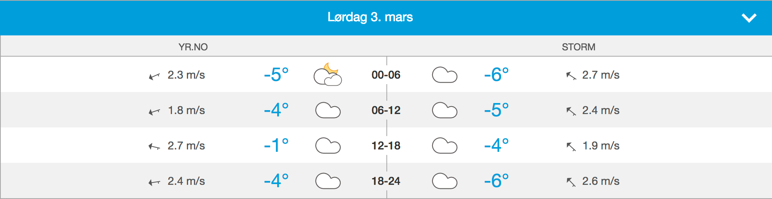Click STORM cloud icon for 00-06
Viewport: 772px width, 199px height.
[444, 75]
